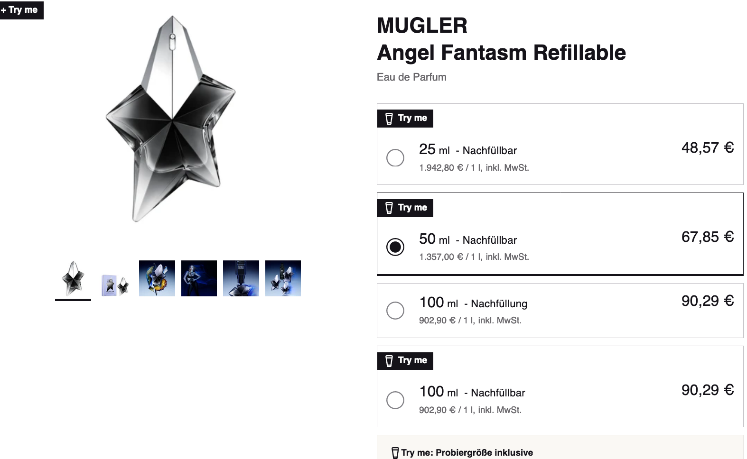Click the cup icon beside Probiergröße inklusive
747x459 pixels.
[395, 453]
